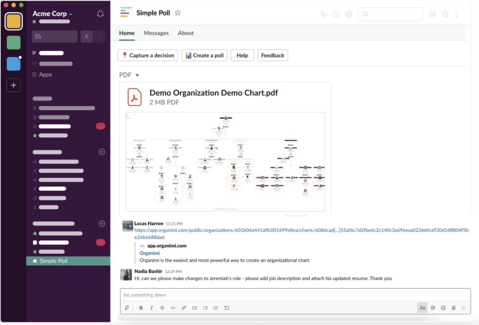Image resolution: width=479 pixels, height=325 pixels.
Task: Mention someone with composer at-sign
Action: point(433,308)
